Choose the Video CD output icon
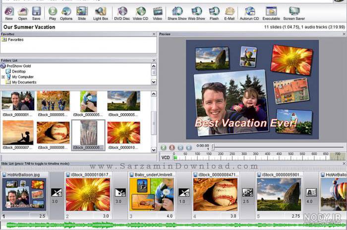The height and width of the screenshot is (230, 347). (140, 13)
